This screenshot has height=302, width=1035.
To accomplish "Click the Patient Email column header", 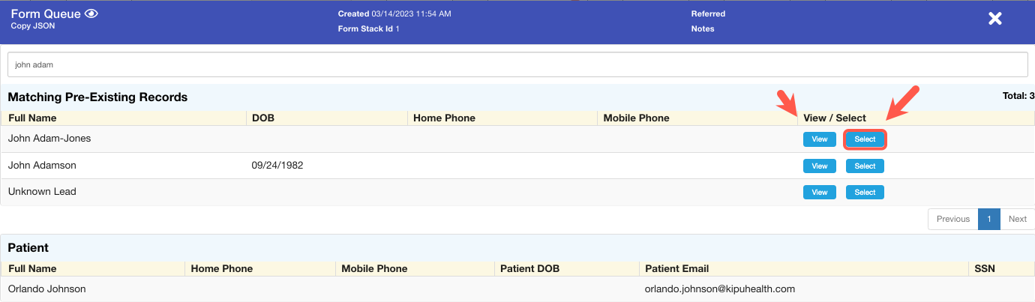I will [676, 268].
